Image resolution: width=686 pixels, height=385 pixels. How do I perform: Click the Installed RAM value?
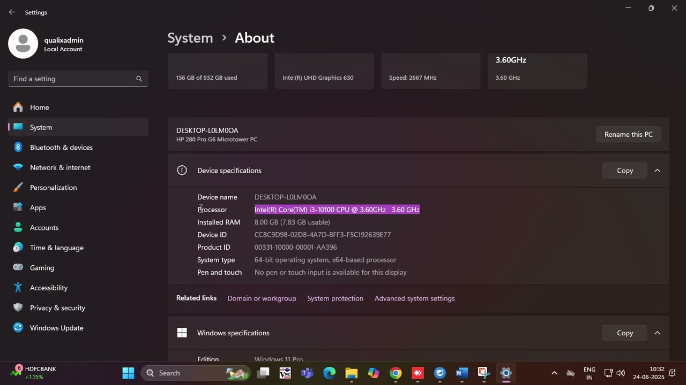click(292, 222)
